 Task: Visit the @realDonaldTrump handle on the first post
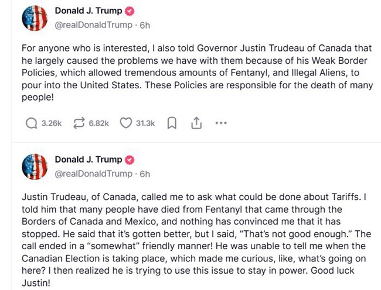pos(94,25)
